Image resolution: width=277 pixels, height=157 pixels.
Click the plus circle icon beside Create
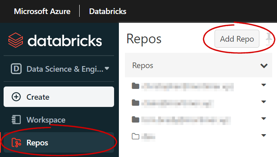point(16,97)
